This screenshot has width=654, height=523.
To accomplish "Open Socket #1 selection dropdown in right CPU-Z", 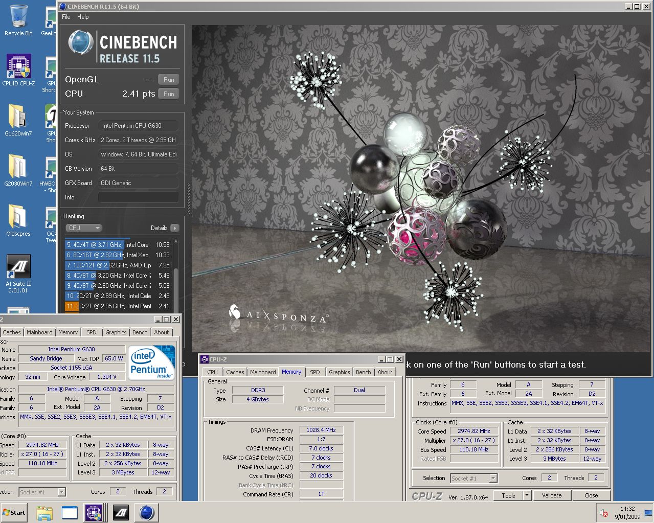I will coord(474,478).
